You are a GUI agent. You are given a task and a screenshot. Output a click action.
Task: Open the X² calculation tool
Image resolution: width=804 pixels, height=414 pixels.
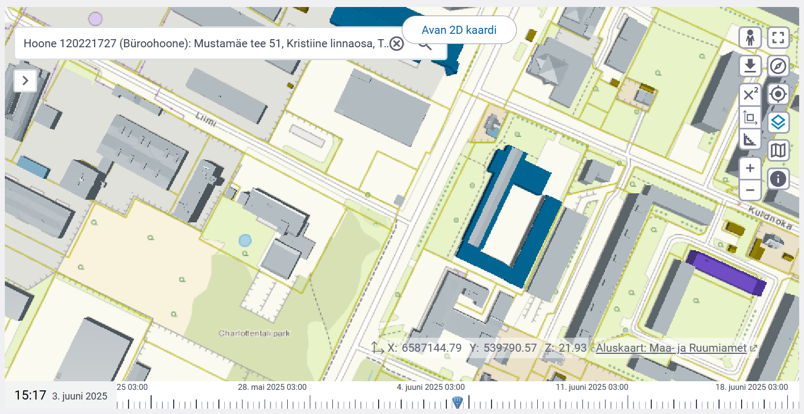click(750, 95)
